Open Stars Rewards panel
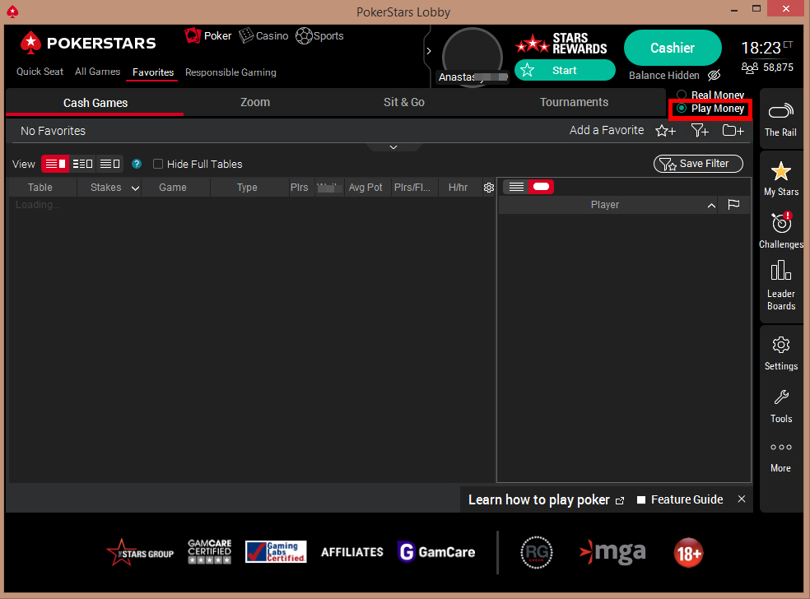Image resolution: width=810 pixels, height=599 pixels. click(x=561, y=44)
